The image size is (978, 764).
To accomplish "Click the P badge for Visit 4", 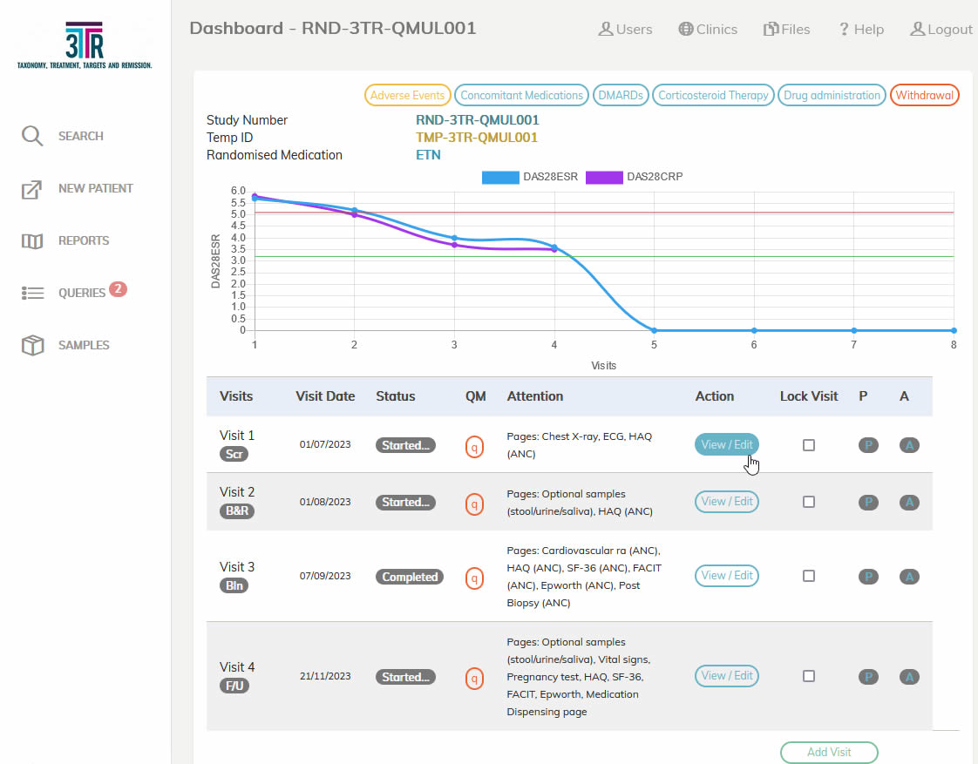I will coord(868,677).
